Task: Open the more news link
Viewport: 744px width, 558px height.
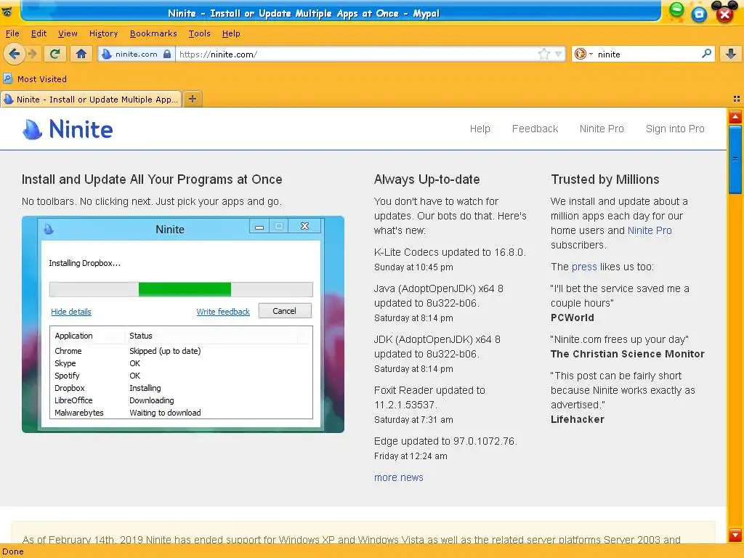Action: point(399,477)
